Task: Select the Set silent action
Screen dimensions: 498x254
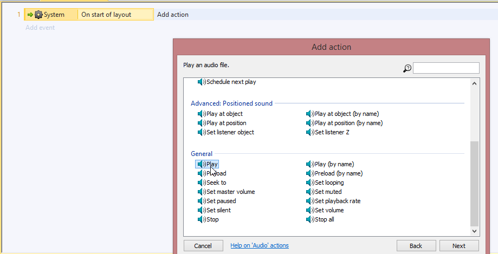Action: 215,210
